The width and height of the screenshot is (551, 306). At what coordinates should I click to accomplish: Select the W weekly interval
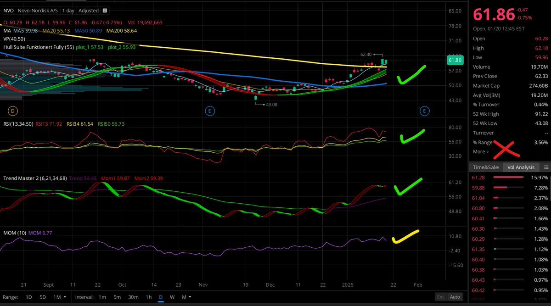pyautogui.click(x=172, y=297)
